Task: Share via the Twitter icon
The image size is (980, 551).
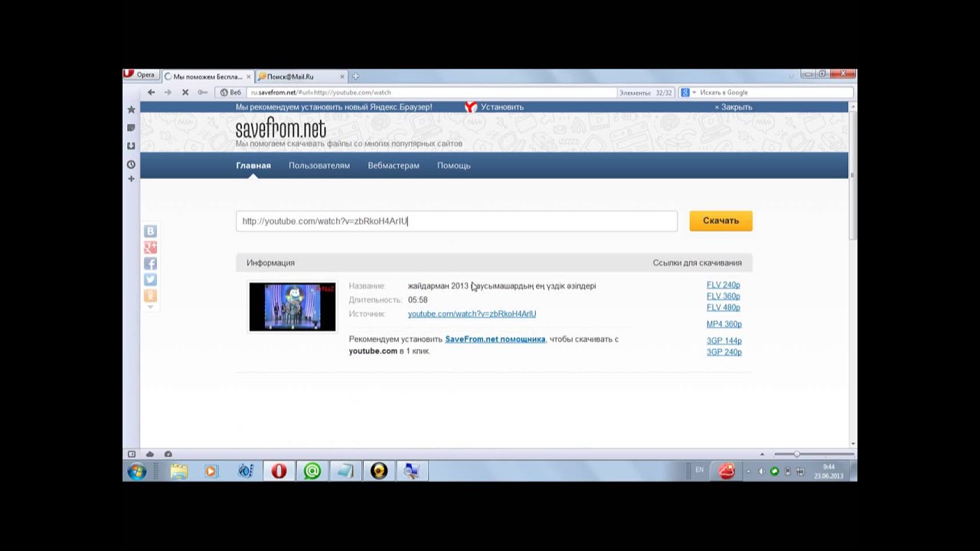Action: tap(150, 279)
